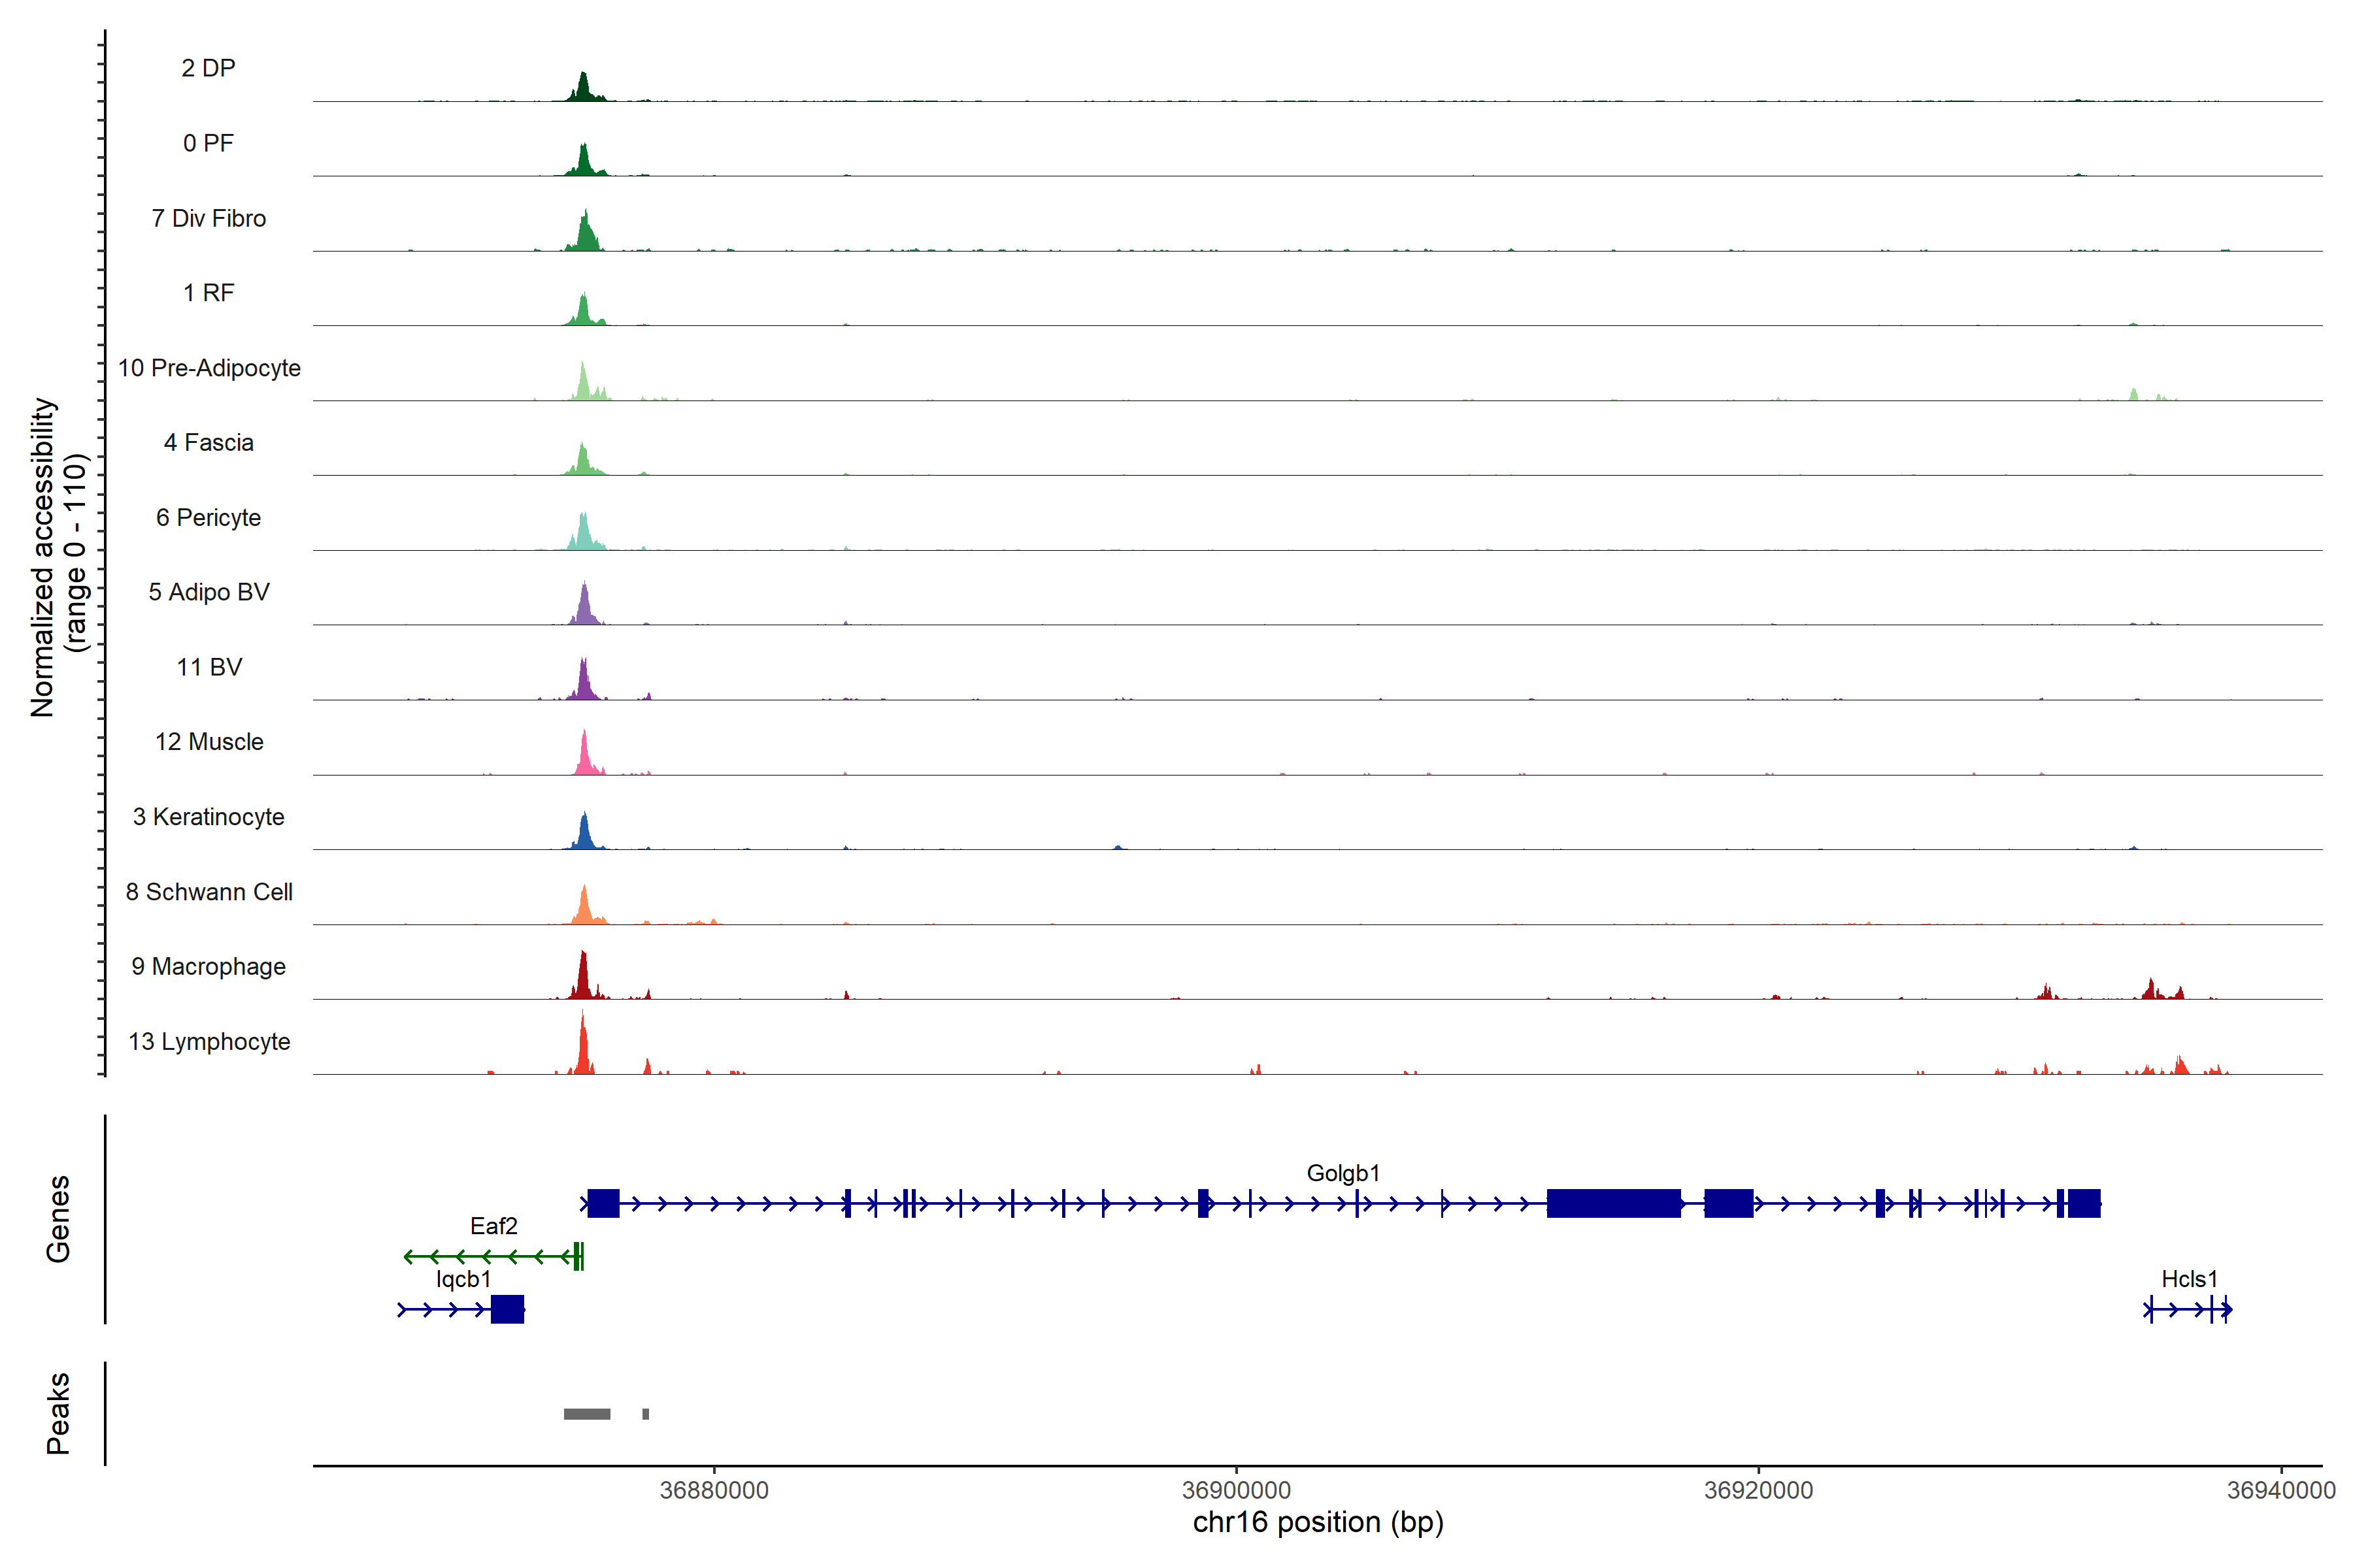Click the 13 Lymphocyte track label
This screenshot has width=2353, height=1568.
209,1041
